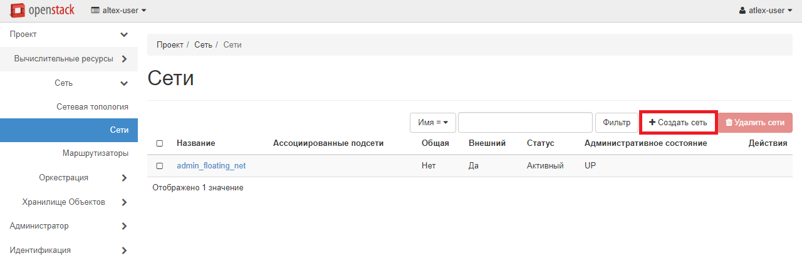802x278 pixels.
Task: Click the filter text input field
Action: [525, 123]
